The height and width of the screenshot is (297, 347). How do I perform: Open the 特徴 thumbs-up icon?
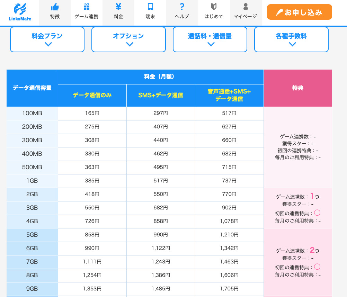click(x=55, y=7)
